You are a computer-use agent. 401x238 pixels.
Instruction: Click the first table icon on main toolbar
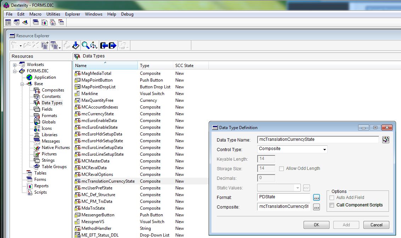[8, 22]
